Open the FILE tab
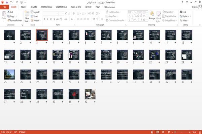202x134 pixels. [x=4, y=7]
